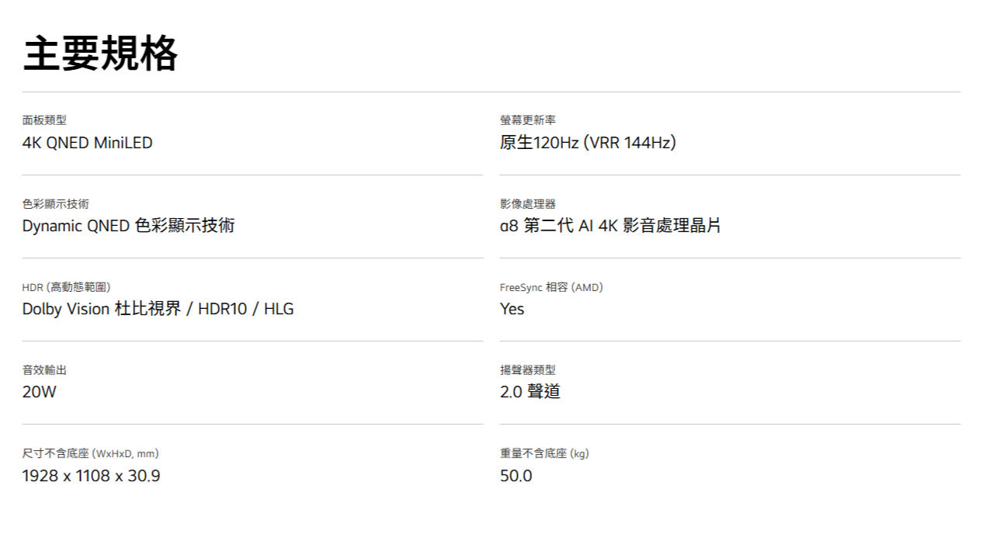
Task: Select the 原生120Hz (VRR 144Hz) value
Action: tap(588, 143)
